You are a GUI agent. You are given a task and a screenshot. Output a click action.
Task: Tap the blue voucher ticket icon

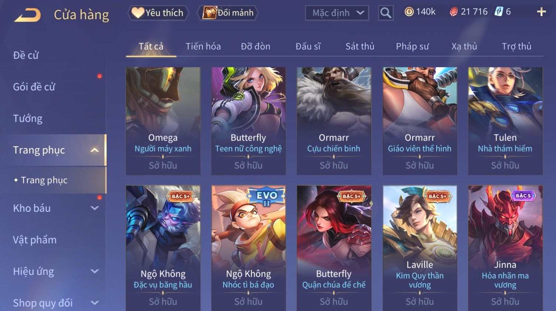click(x=499, y=12)
